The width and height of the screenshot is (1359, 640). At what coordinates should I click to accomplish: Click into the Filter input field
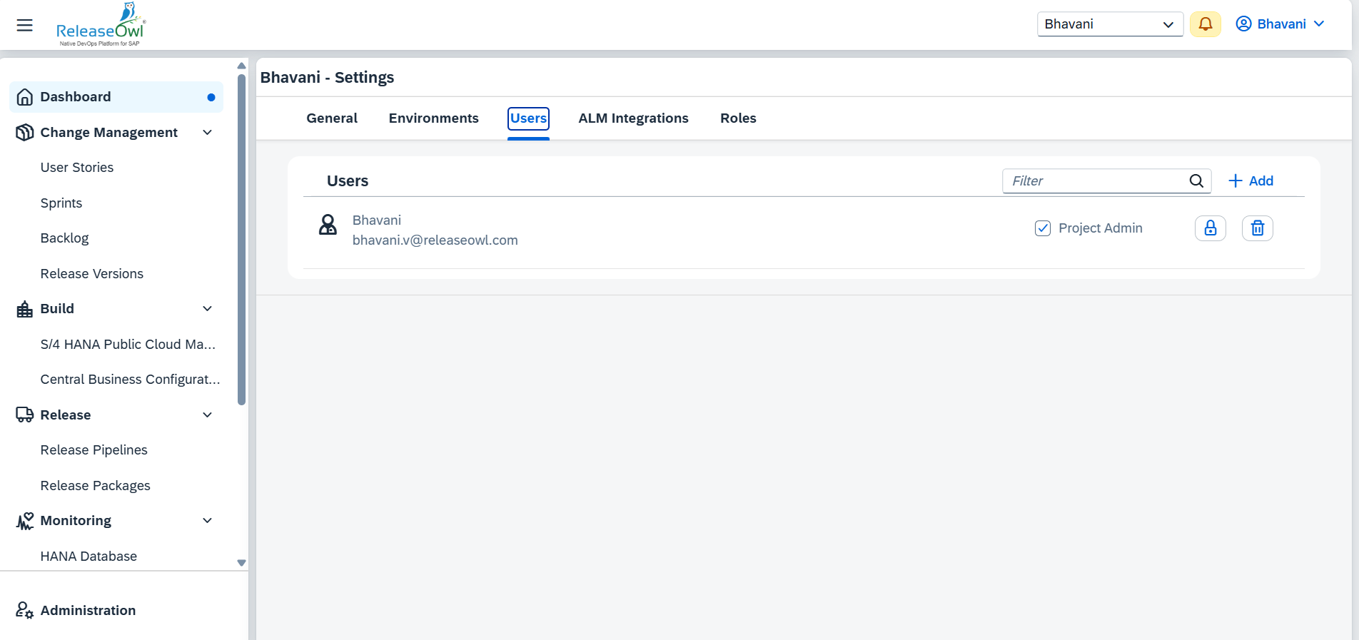[x=1096, y=181]
